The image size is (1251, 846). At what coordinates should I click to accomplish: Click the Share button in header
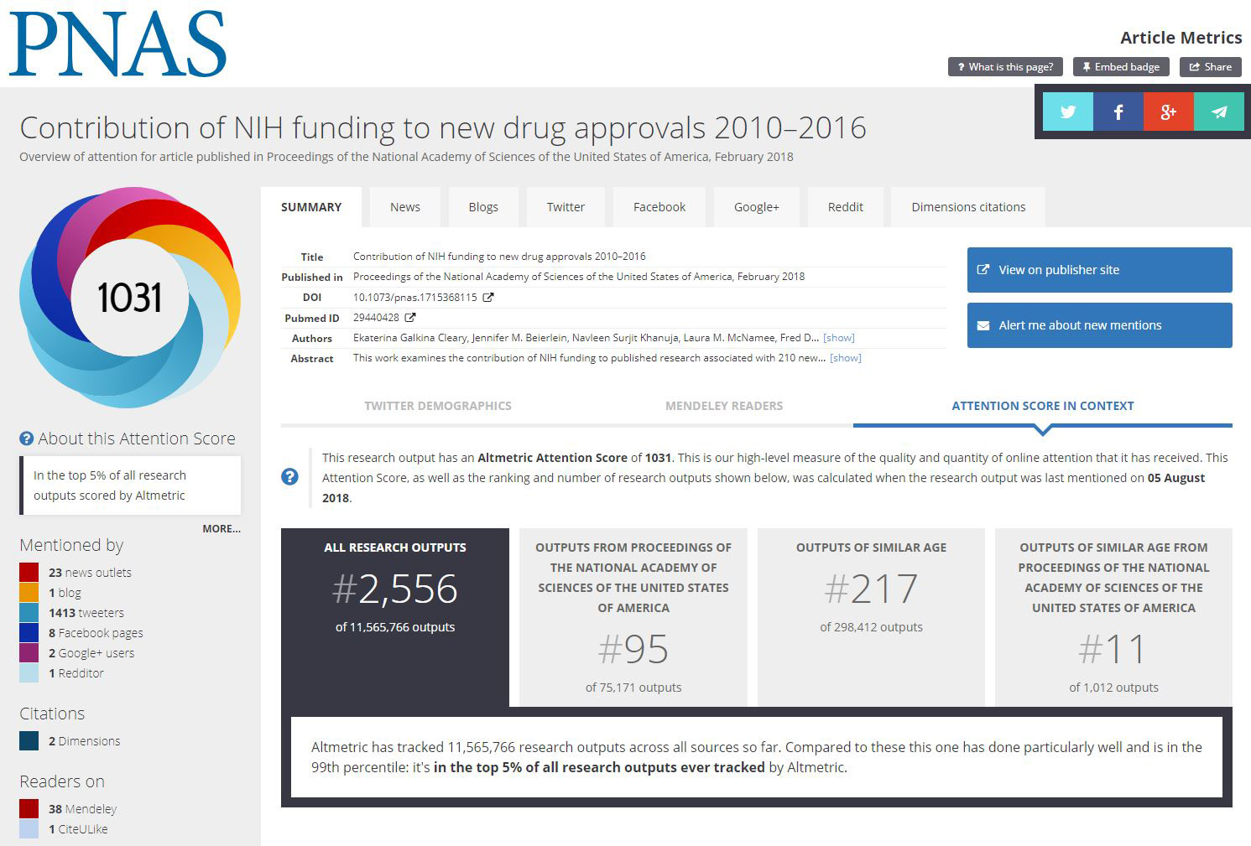[1211, 67]
